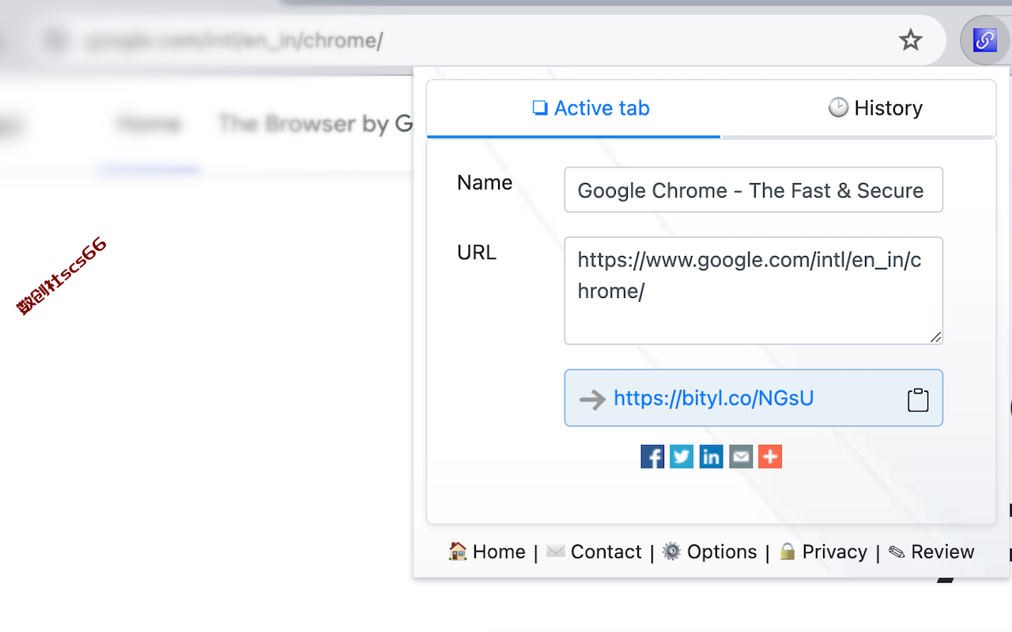The image size is (1012, 632).
Task: Open the Contact footer link
Action: [594, 551]
